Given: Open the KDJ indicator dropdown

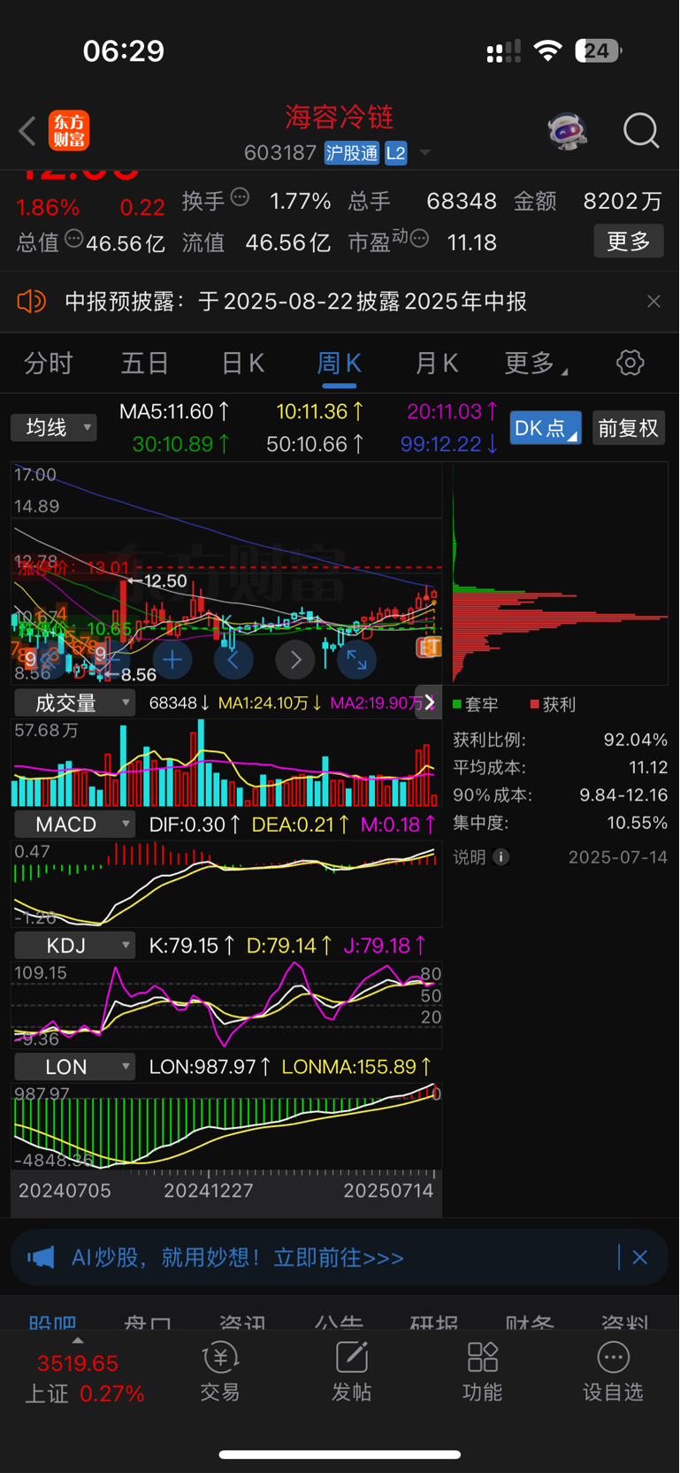Looking at the screenshot, I should (74, 946).
